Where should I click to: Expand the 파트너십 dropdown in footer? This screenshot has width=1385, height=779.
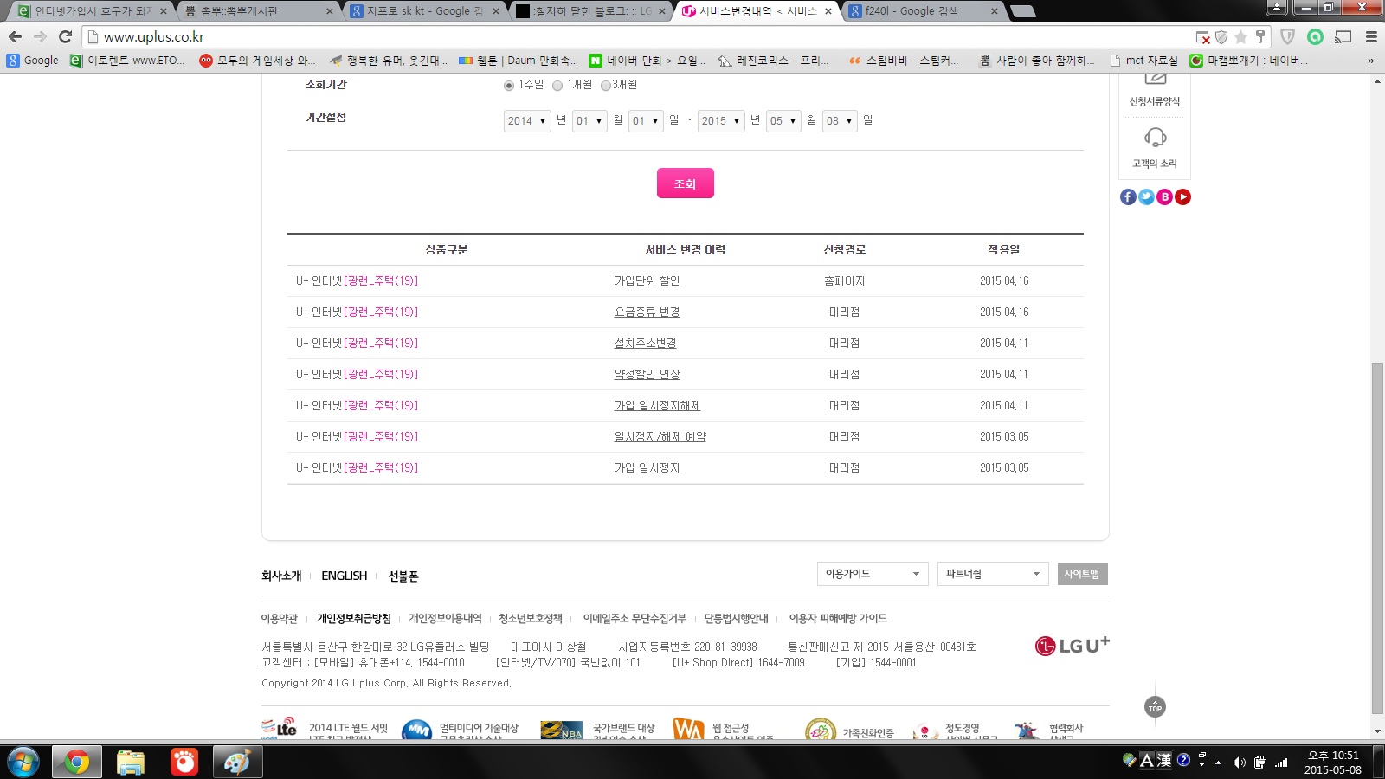pyautogui.click(x=992, y=574)
